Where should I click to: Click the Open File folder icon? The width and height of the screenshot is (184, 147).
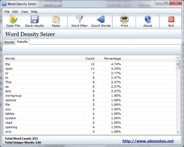coord(13,19)
